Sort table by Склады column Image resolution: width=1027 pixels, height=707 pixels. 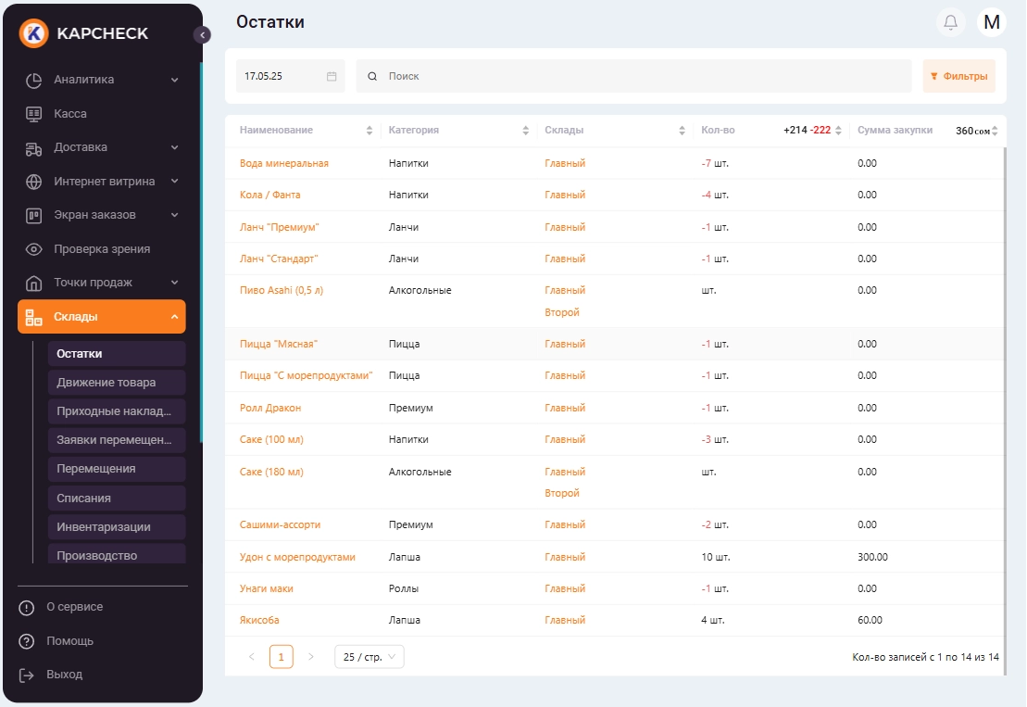point(683,131)
